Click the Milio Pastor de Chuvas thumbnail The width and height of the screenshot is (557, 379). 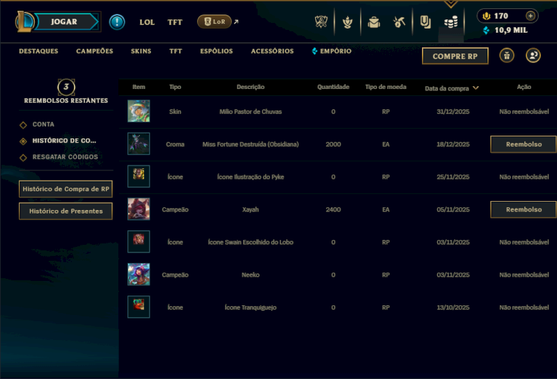point(139,111)
